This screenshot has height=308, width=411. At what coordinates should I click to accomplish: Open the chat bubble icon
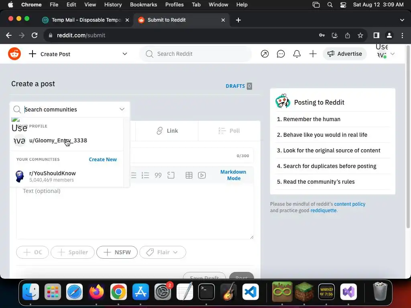pyautogui.click(x=281, y=54)
